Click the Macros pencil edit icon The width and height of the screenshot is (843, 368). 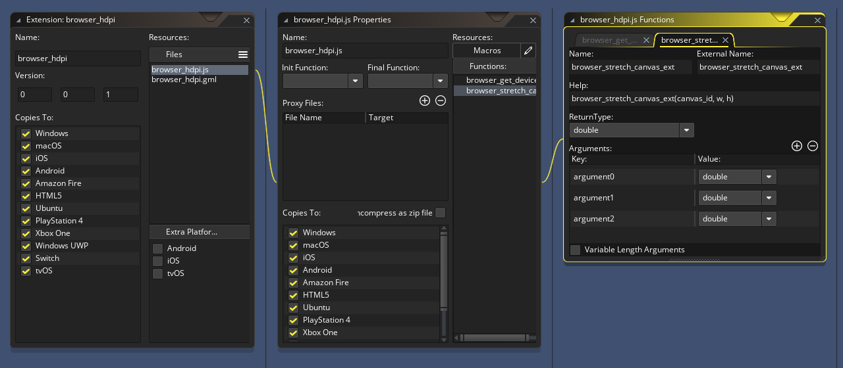click(x=528, y=51)
